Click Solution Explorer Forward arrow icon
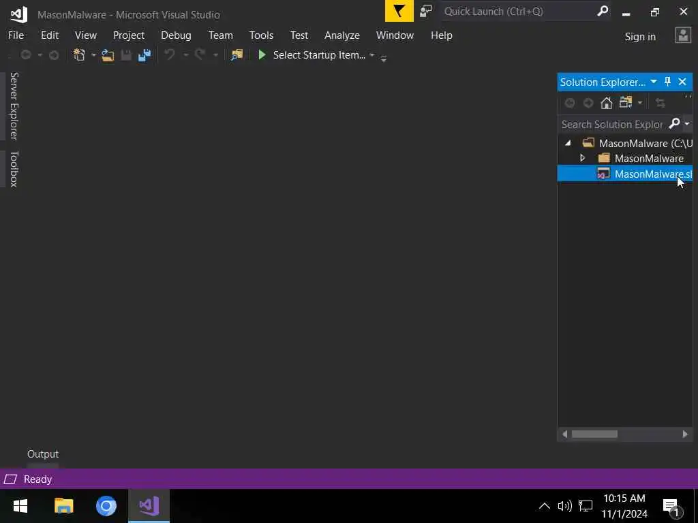 (x=588, y=104)
